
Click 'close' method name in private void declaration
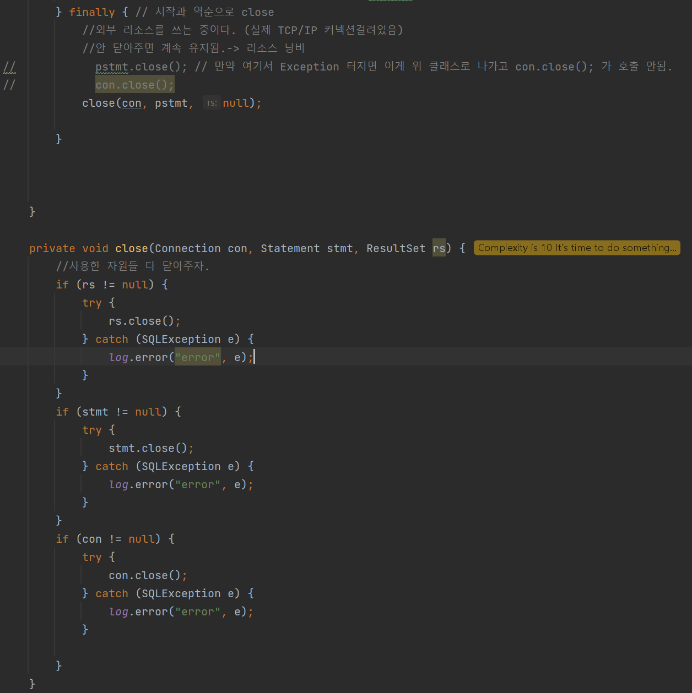tap(132, 248)
